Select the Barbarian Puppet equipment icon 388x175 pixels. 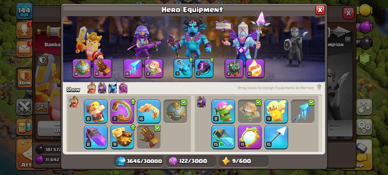tap(95, 111)
